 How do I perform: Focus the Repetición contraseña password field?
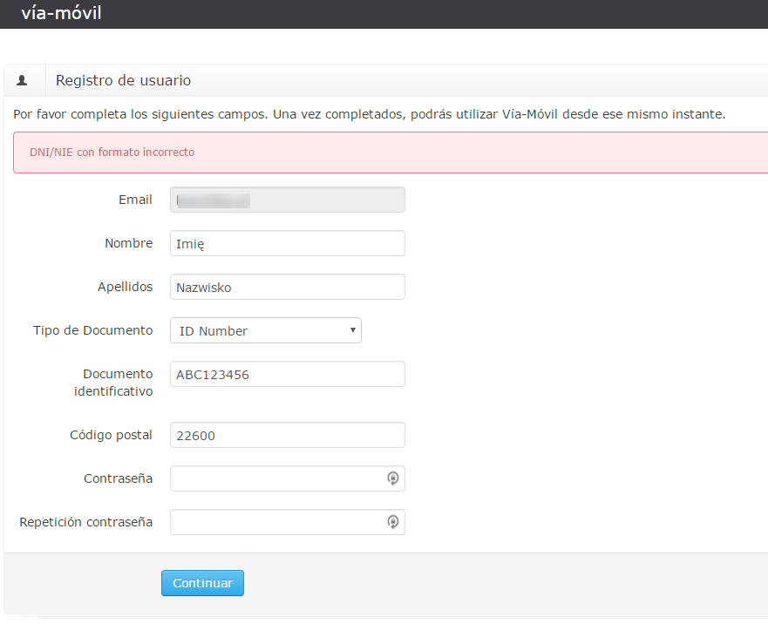point(288,522)
